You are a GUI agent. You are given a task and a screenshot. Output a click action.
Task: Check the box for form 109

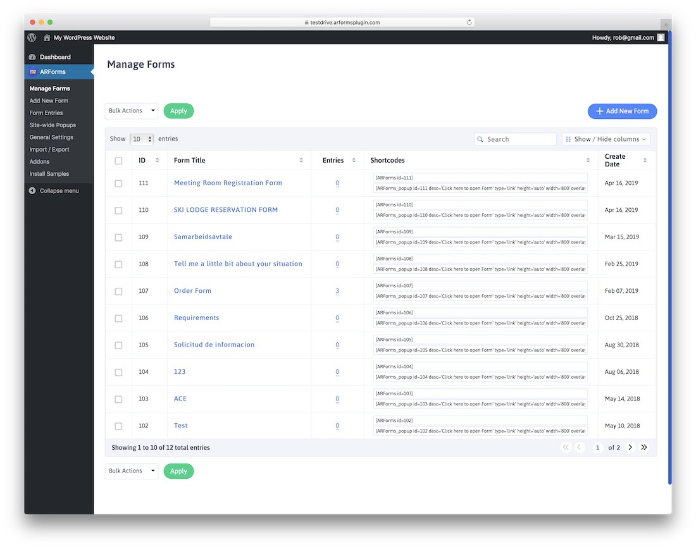coord(118,237)
